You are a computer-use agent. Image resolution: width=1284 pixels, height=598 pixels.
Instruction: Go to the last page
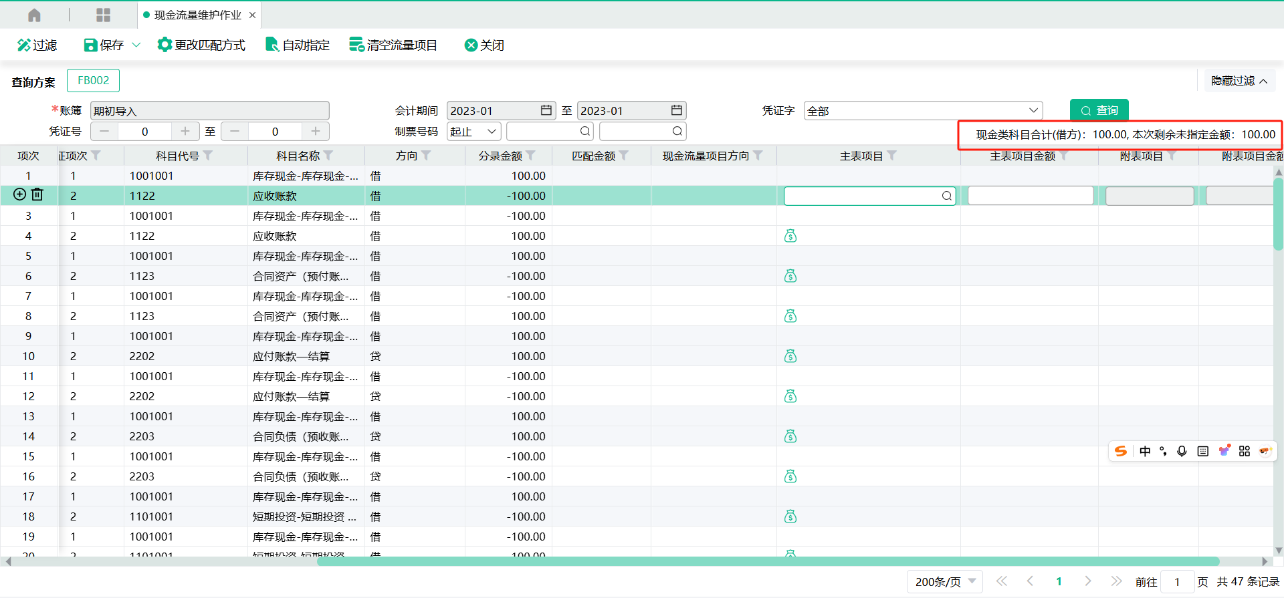1116,581
